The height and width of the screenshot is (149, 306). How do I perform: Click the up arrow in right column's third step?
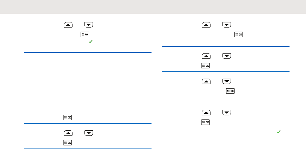(x=206, y=82)
